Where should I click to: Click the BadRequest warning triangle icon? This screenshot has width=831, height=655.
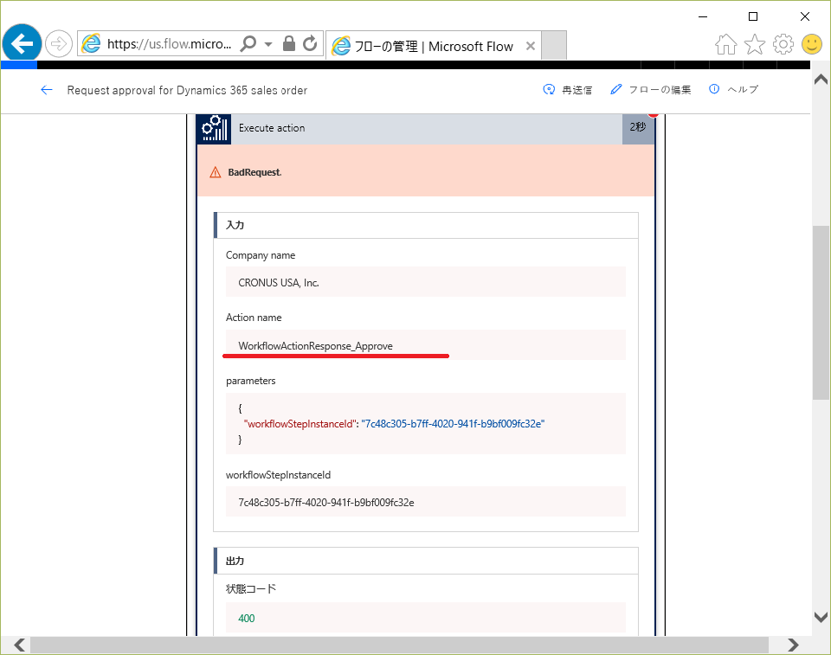click(x=216, y=172)
